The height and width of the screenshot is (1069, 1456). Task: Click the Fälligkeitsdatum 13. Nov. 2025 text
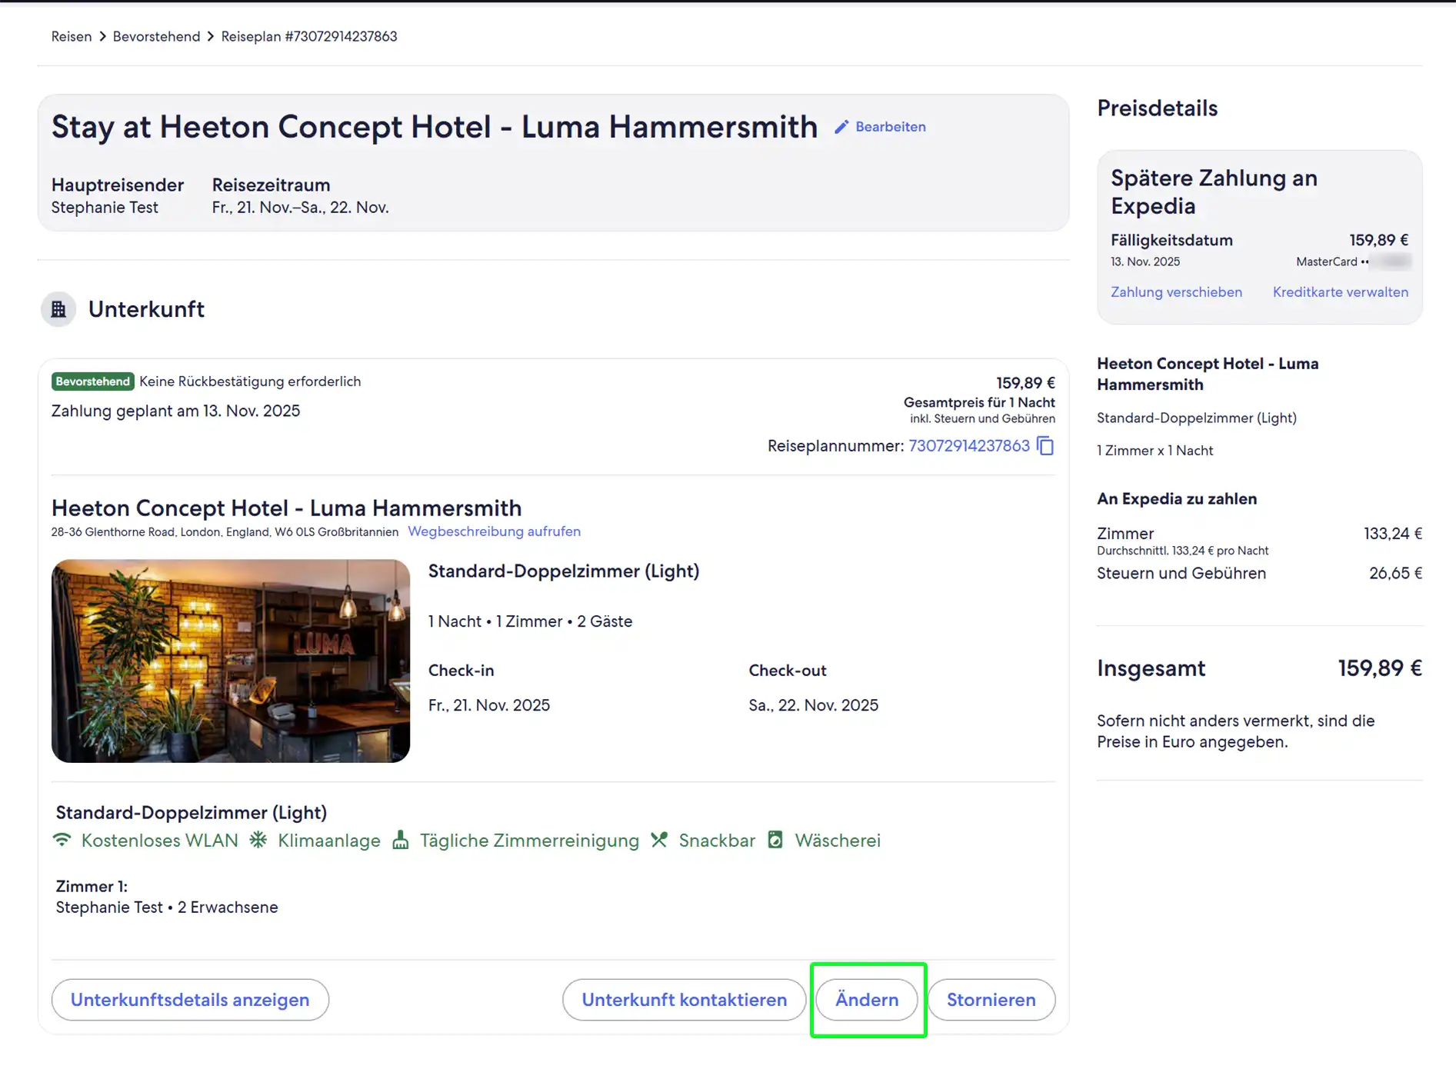(1145, 261)
